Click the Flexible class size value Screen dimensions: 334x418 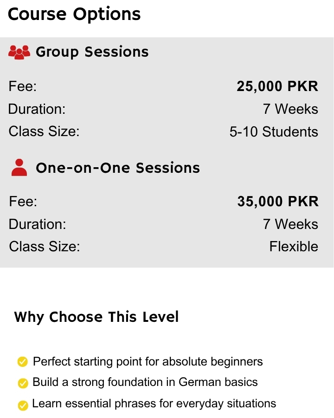(294, 246)
